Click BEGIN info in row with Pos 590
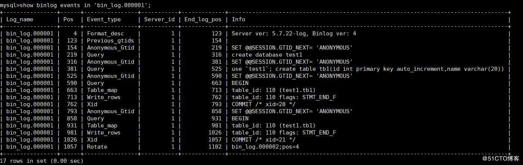 240,83
